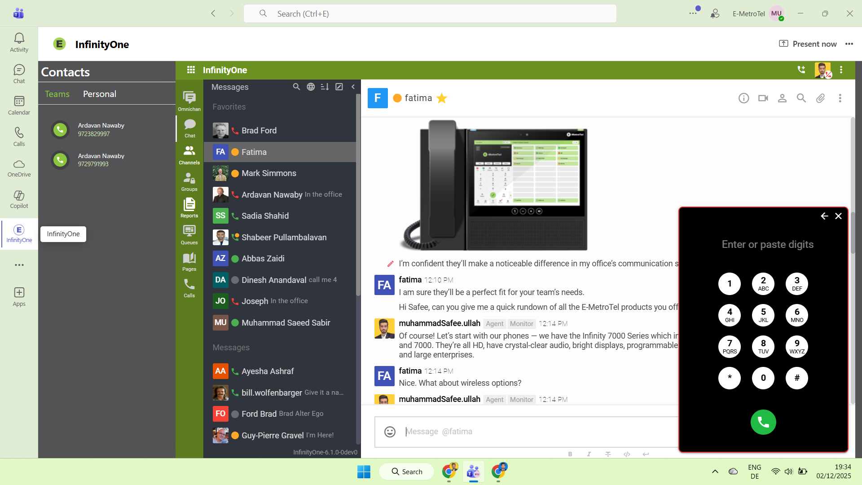Go back with Teams navigation arrow
Screen dimensions: 862x485
click(213, 13)
